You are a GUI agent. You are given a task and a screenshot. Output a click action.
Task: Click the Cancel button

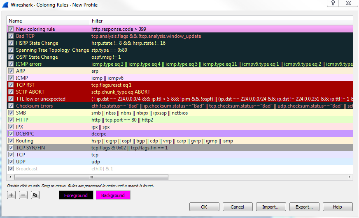tap(238, 207)
